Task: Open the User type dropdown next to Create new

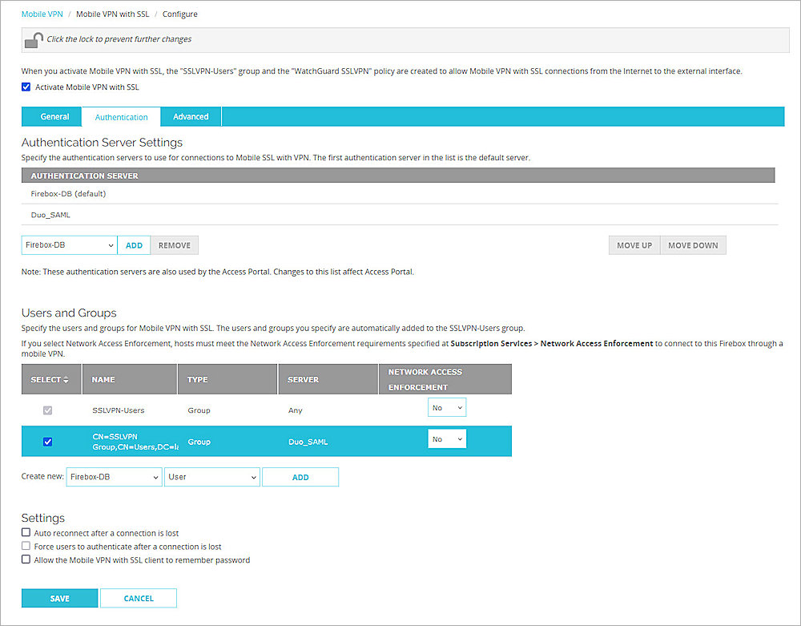Action: pos(211,477)
